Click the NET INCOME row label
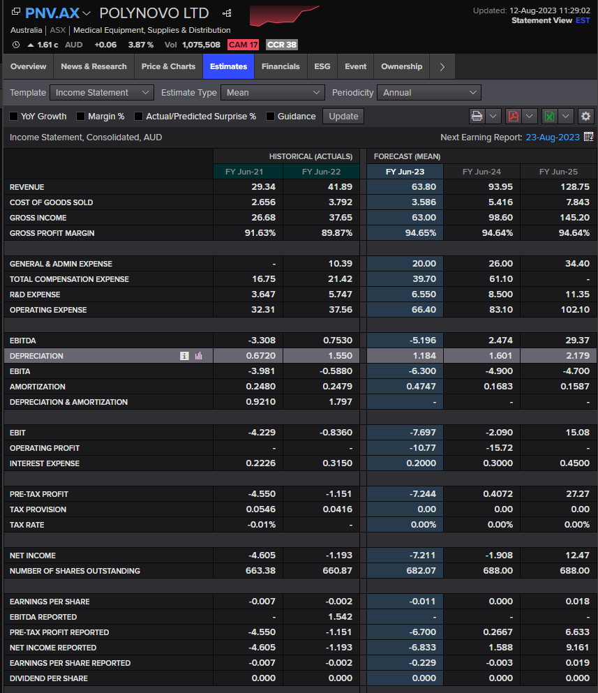Screen dimensions: 598x693 33,556
